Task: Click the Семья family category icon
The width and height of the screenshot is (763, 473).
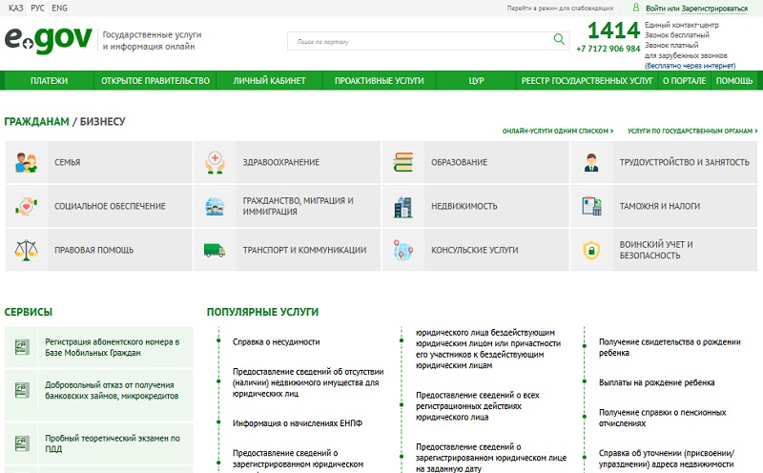Action: (26, 162)
